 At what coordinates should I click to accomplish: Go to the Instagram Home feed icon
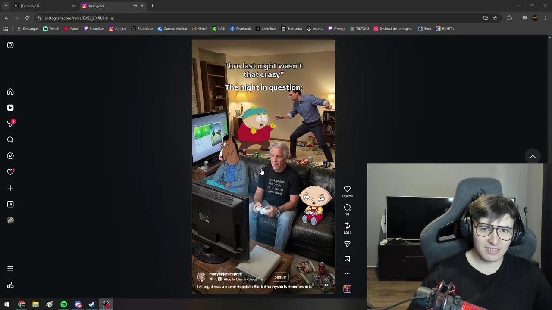(x=10, y=92)
